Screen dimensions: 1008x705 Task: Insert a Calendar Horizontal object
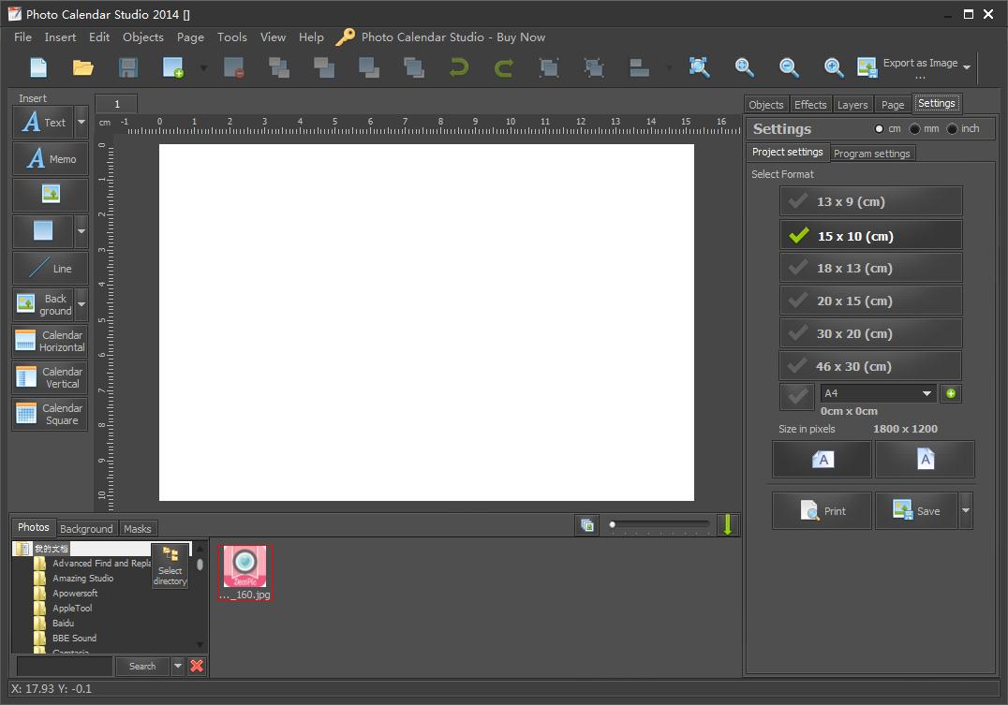coord(51,341)
